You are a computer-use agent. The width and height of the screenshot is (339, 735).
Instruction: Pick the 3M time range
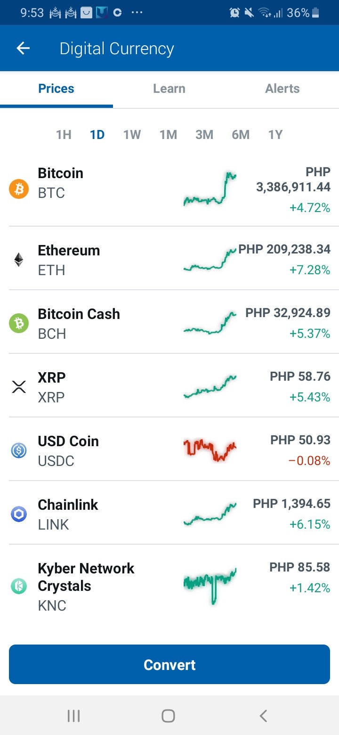(x=204, y=135)
